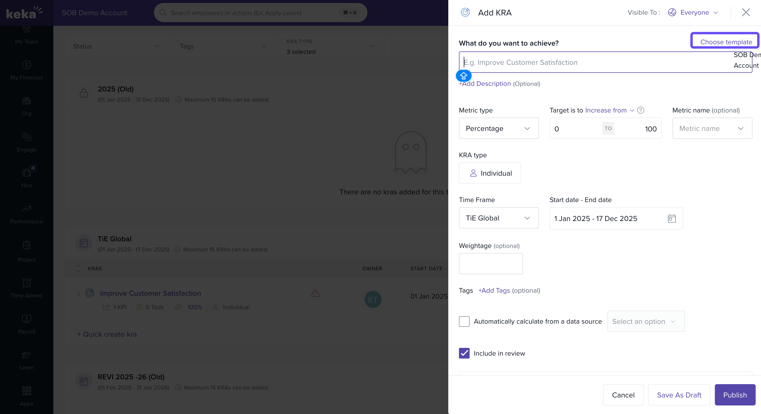Uncheck the Include in review checkbox

tap(464, 353)
